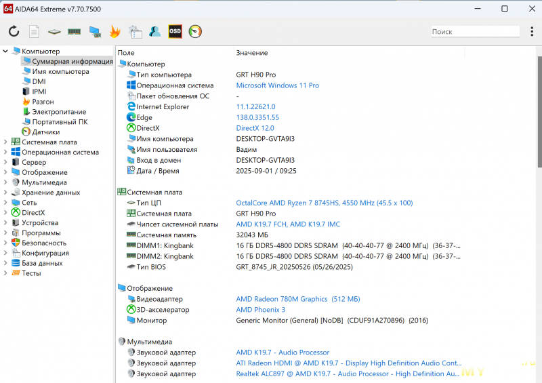Expand the Операционная система tree node

click(x=5, y=152)
